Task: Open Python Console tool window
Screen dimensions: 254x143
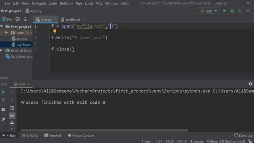Action: (x=81, y=135)
